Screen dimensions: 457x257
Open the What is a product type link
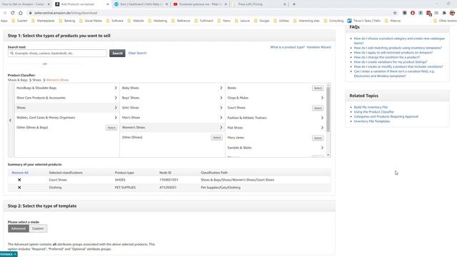(x=287, y=47)
